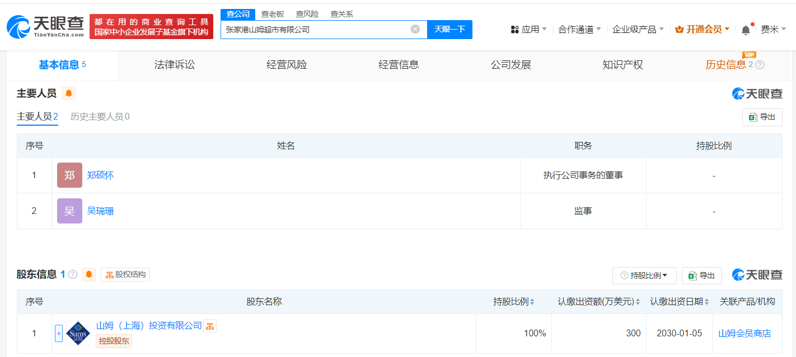Click help icon next to 股东信息 count
Screen dimensions: 796x357
(73, 274)
